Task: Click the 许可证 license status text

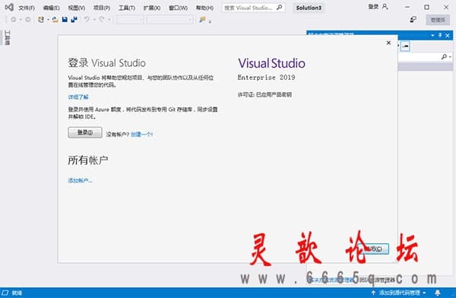Action: tap(264, 94)
